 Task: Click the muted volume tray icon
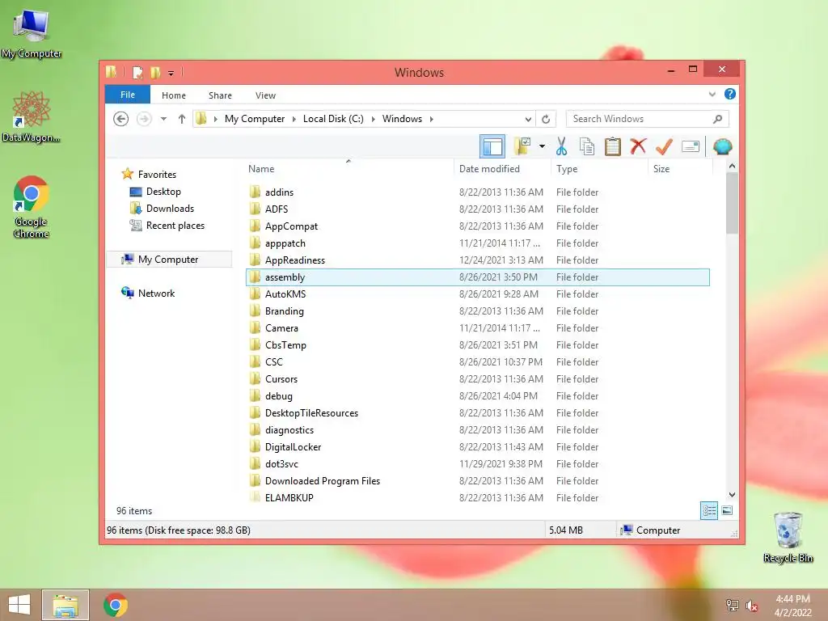tap(751, 606)
